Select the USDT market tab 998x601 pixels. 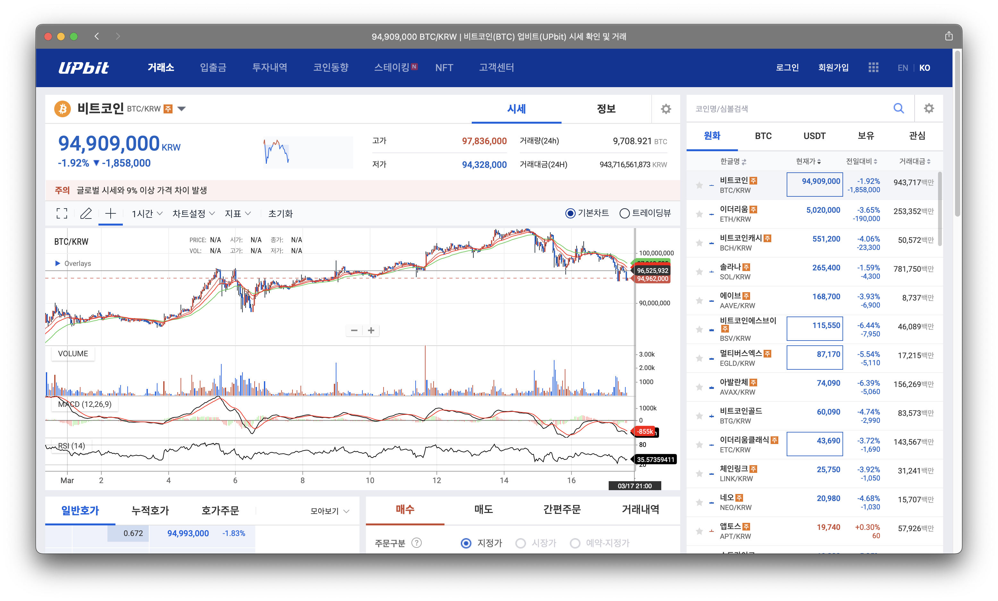(814, 136)
